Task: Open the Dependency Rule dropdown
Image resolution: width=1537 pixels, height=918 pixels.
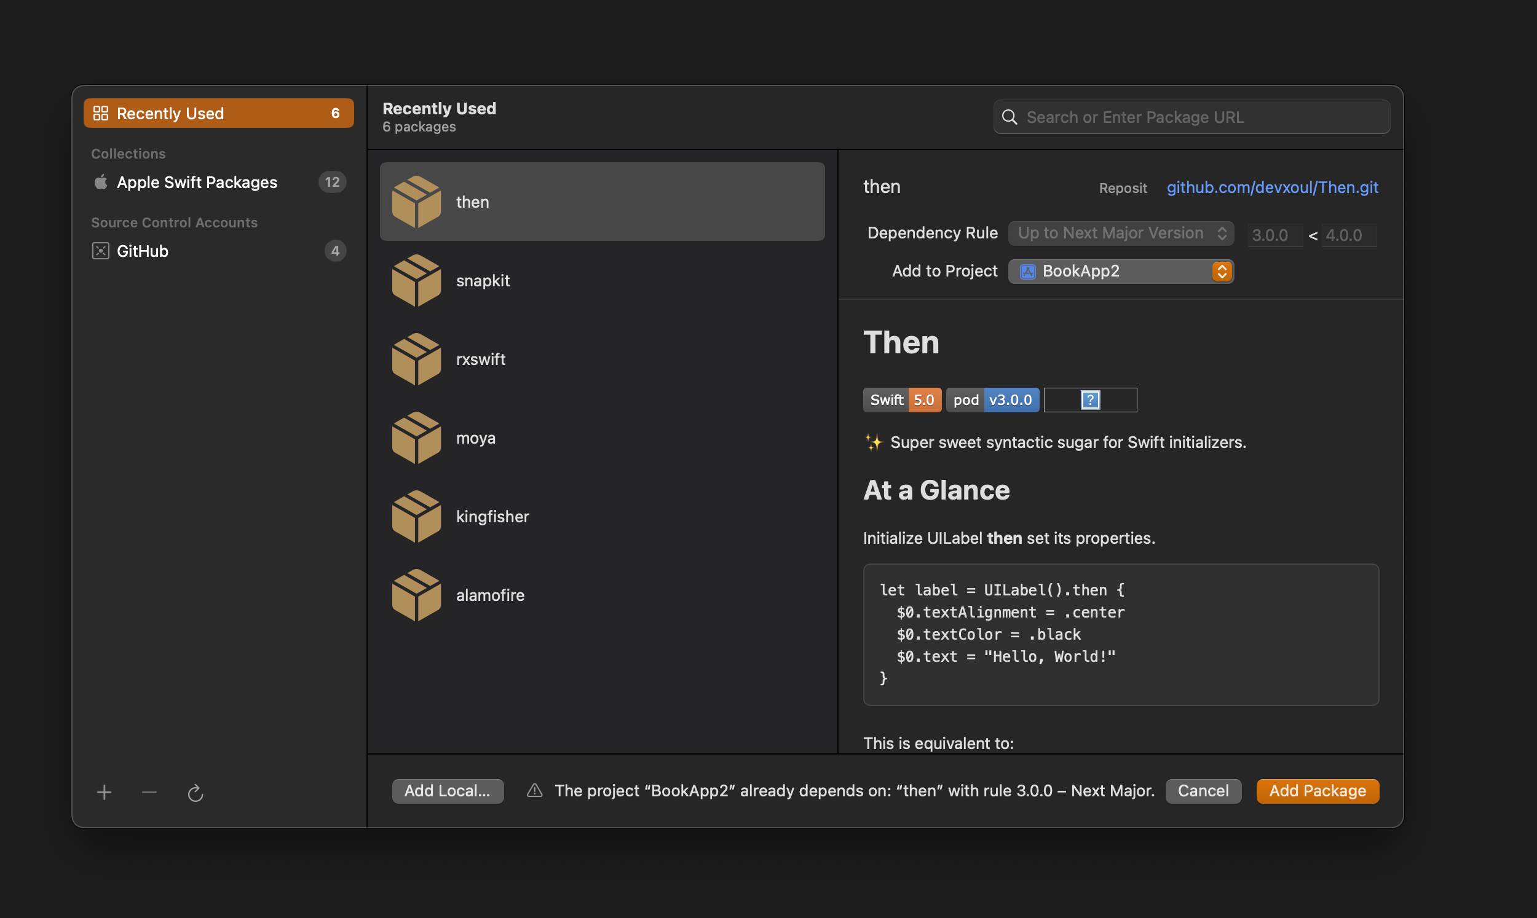Action: pos(1121,233)
